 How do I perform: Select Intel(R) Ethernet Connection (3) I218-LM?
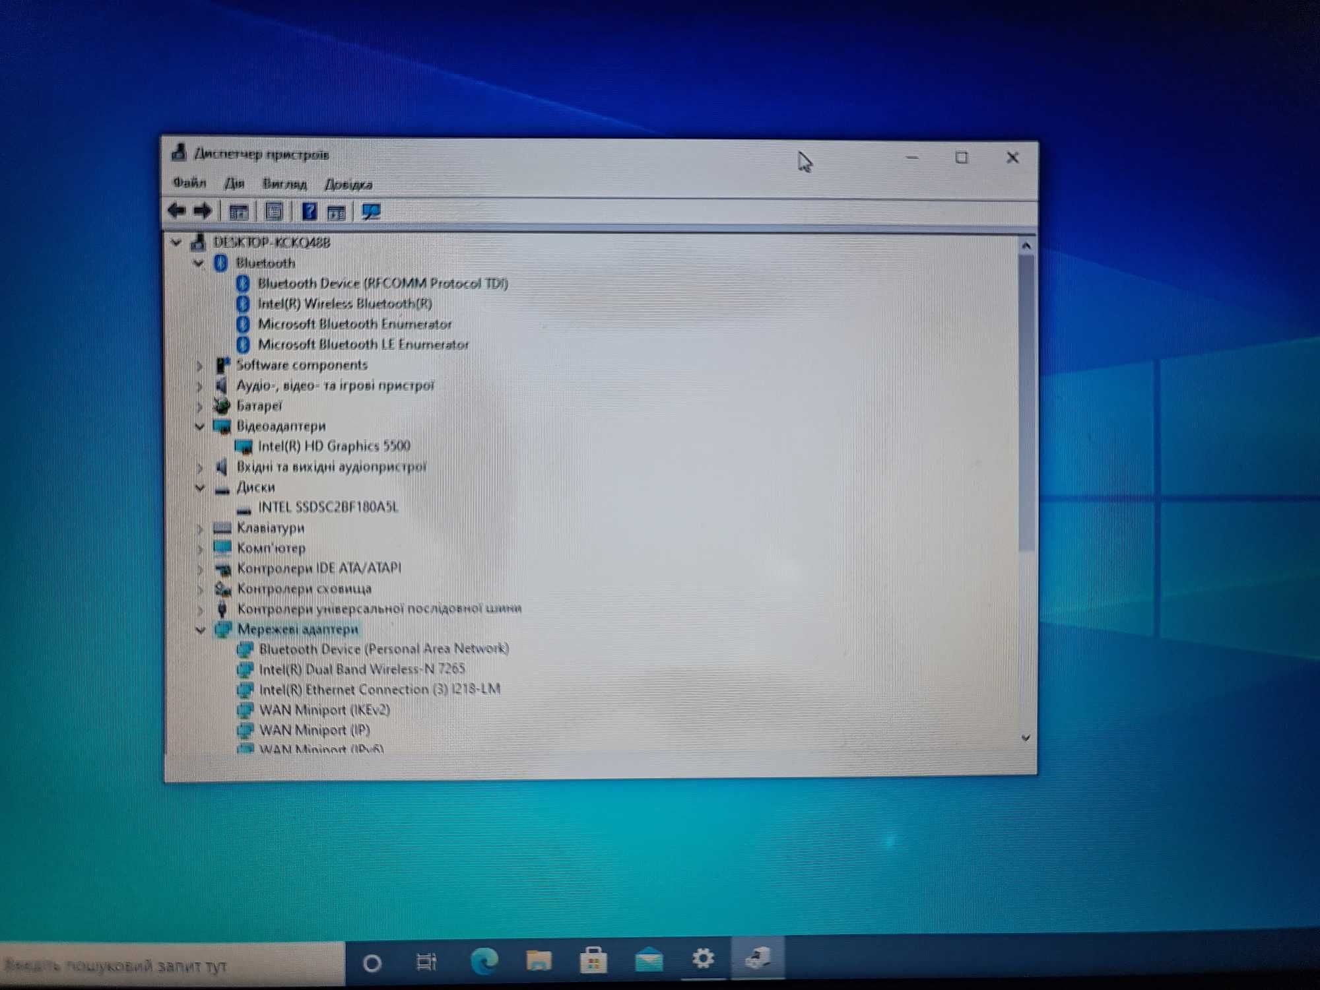coord(380,689)
